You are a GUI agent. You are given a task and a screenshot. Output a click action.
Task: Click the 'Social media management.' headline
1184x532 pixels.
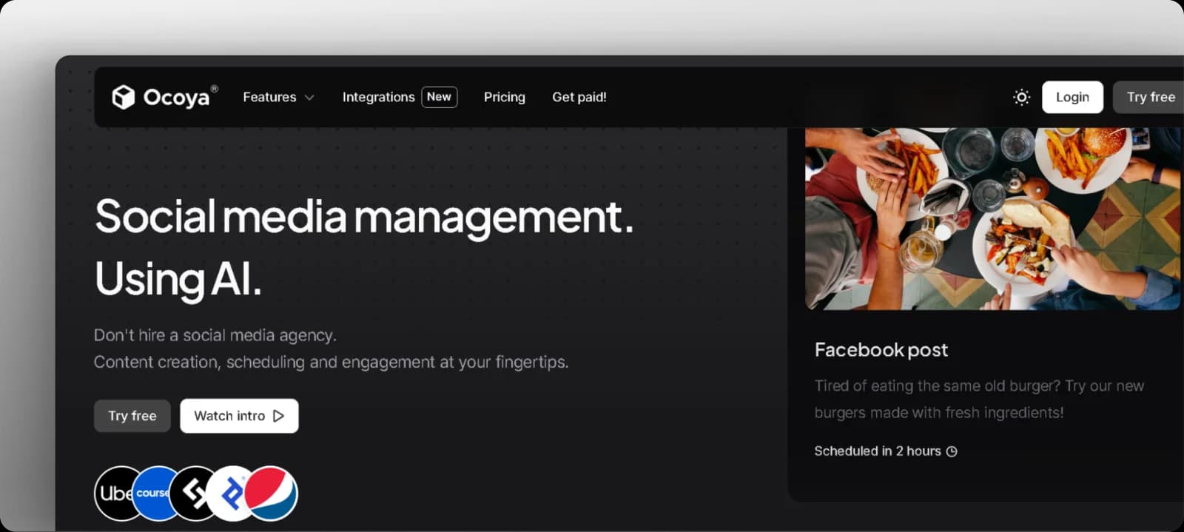[364, 217]
